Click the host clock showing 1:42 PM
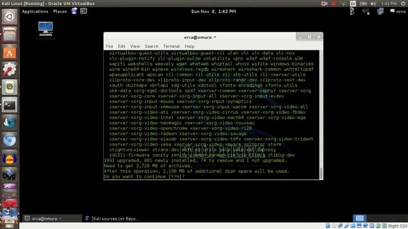The image size is (408, 229). [389, 3]
